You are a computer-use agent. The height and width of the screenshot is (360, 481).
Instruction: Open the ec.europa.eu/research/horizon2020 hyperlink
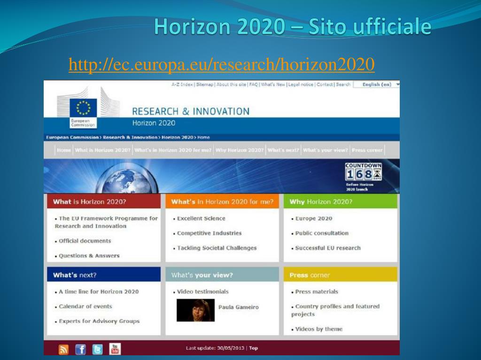[x=222, y=64]
